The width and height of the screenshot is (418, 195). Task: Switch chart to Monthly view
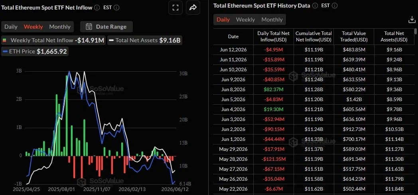(60, 27)
